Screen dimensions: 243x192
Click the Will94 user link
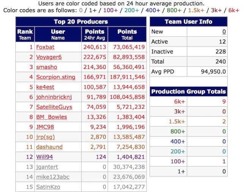click(45, 157)
